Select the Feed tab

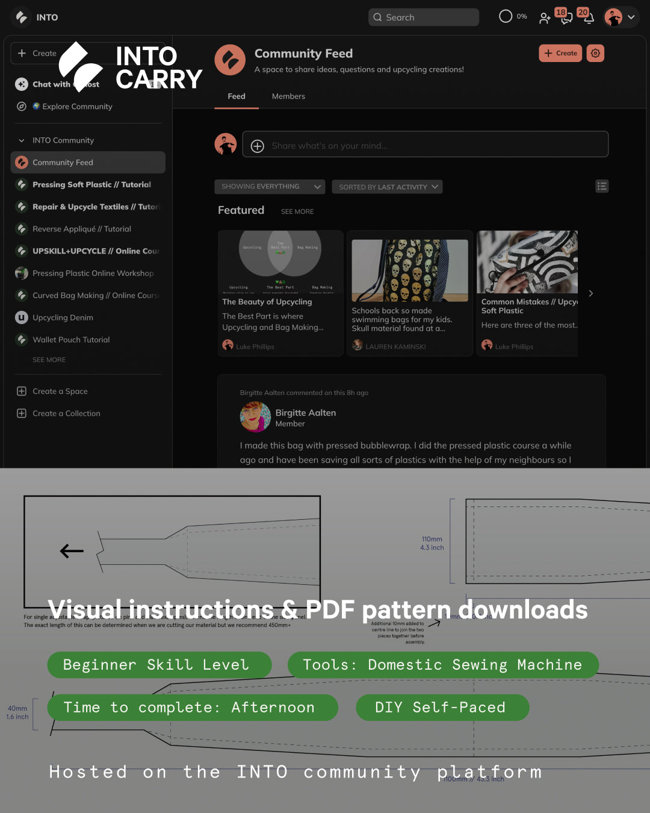(x=237, y=96)
